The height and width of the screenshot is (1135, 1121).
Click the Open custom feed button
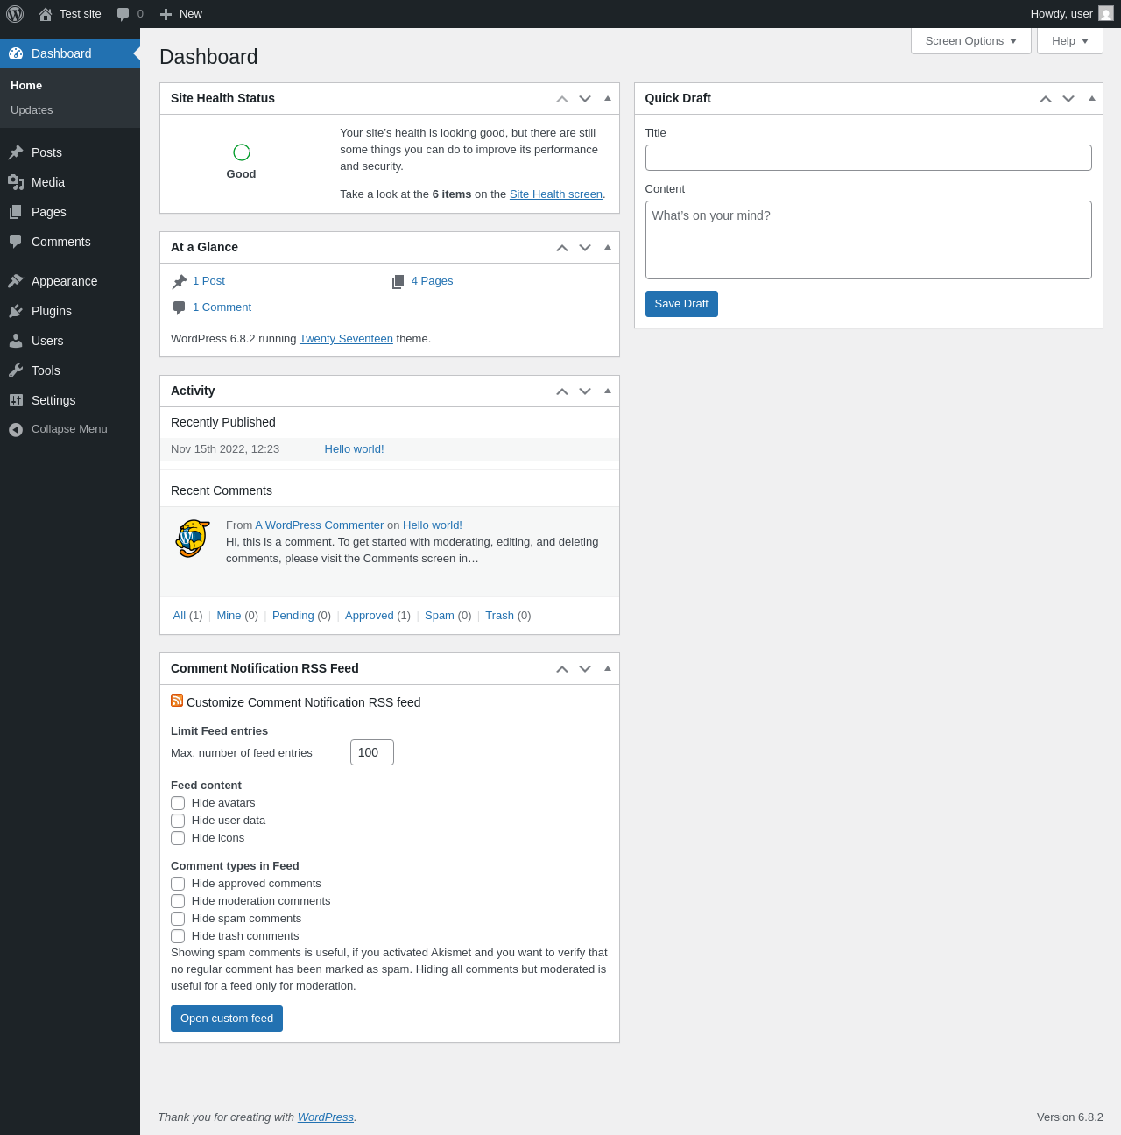tap(227, 1019)
